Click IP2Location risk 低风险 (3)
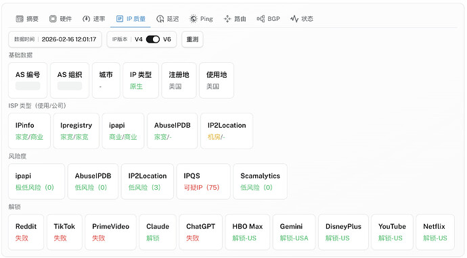The width and height of the screenshot is (467, 258). pos(144,188)
